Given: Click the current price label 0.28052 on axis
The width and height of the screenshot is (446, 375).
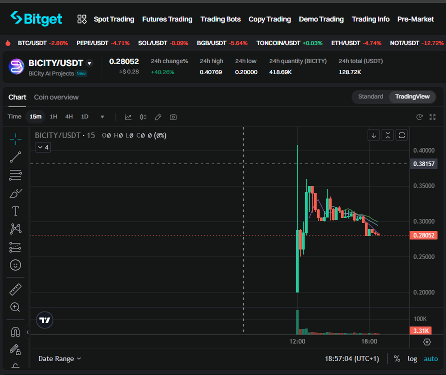Looking at the screenshot, I should (424, 235).
